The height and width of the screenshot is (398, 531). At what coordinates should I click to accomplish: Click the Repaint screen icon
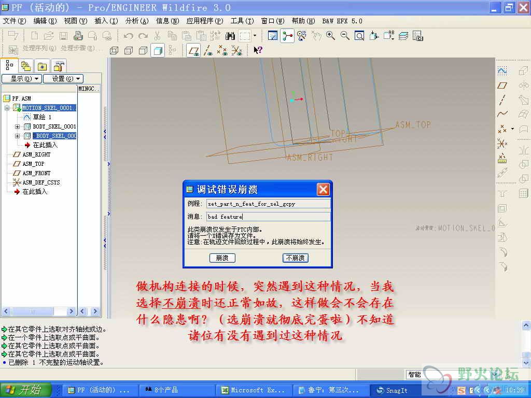click(x=273, y=36)
